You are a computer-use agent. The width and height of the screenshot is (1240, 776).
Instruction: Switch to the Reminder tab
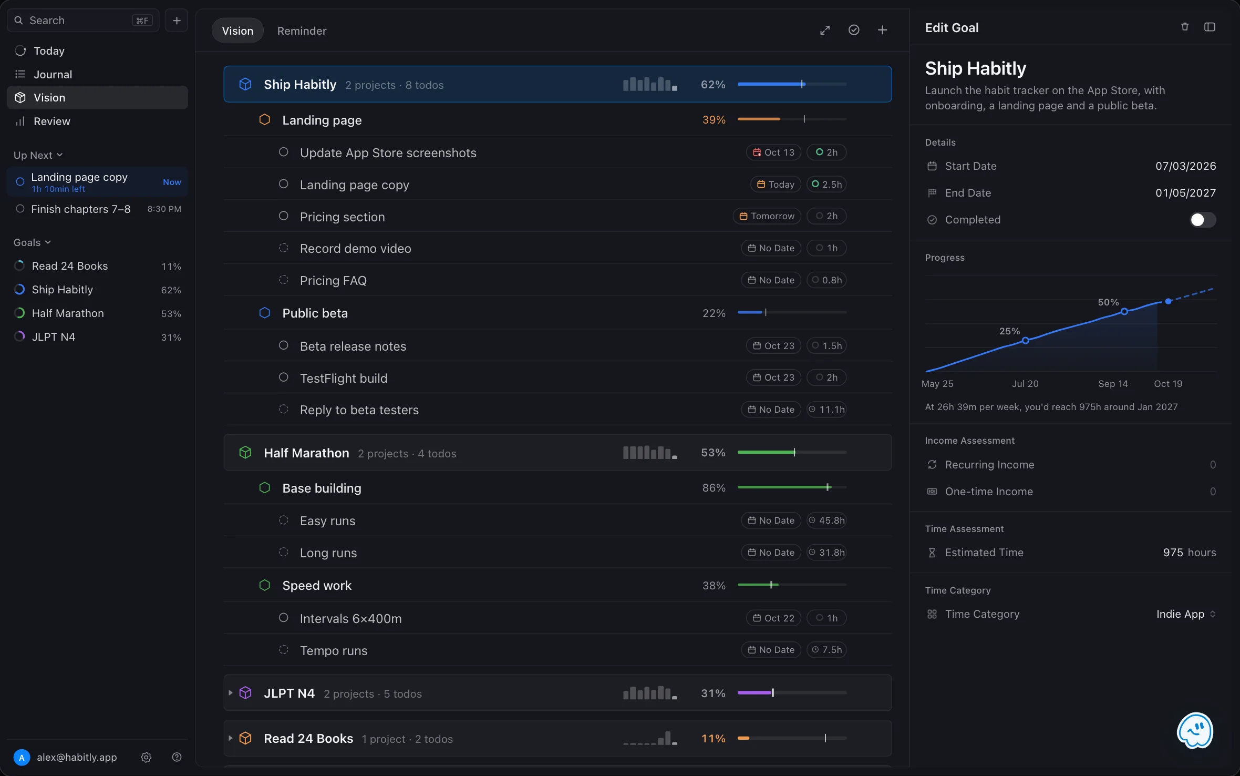302,31
